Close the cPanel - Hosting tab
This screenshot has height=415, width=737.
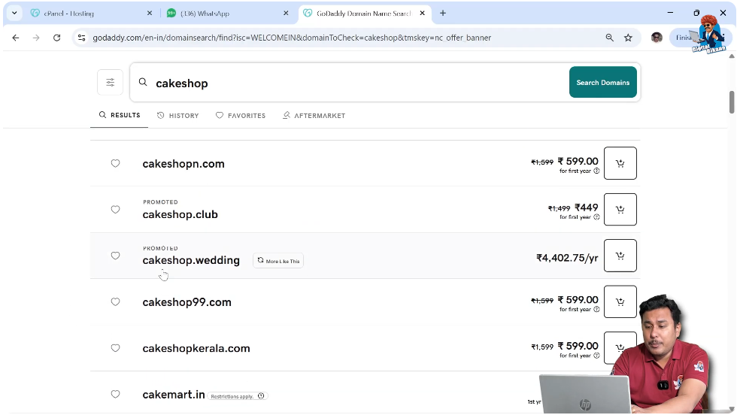click(x=150, y=14)
